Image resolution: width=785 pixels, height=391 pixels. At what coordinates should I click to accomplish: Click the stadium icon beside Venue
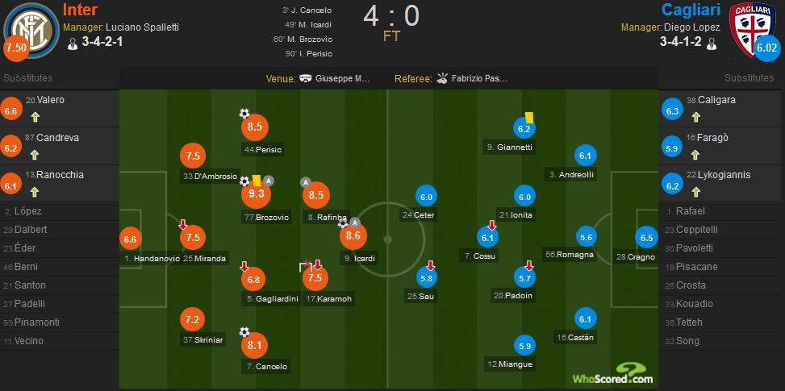click(305, 78)
